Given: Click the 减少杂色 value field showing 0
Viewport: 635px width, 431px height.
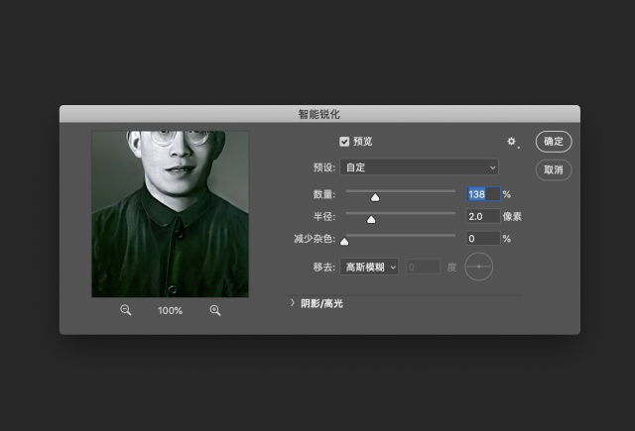Looking at the screenshot, I should [482, 239].
